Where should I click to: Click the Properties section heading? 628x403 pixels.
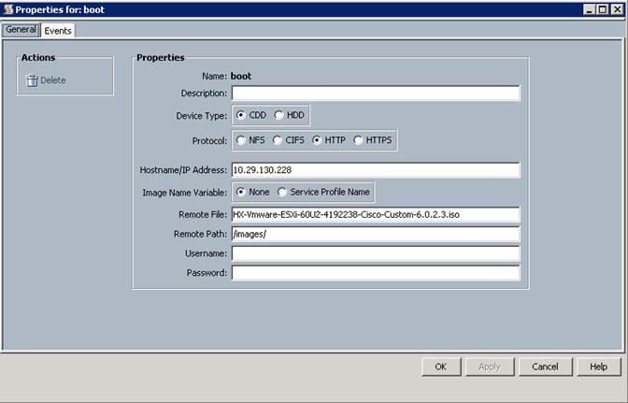pyautogui.click(x=161, y=58)
